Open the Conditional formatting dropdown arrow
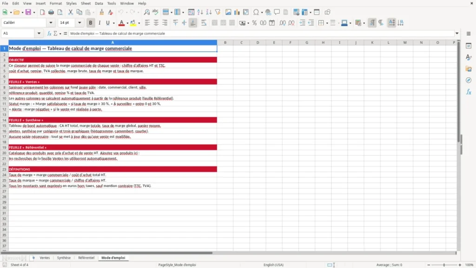 (364, 23)
